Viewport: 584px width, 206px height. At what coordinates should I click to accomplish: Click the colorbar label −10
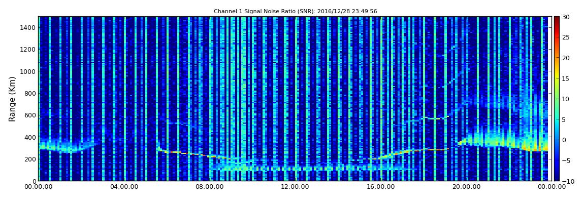(x=567, y=181)
